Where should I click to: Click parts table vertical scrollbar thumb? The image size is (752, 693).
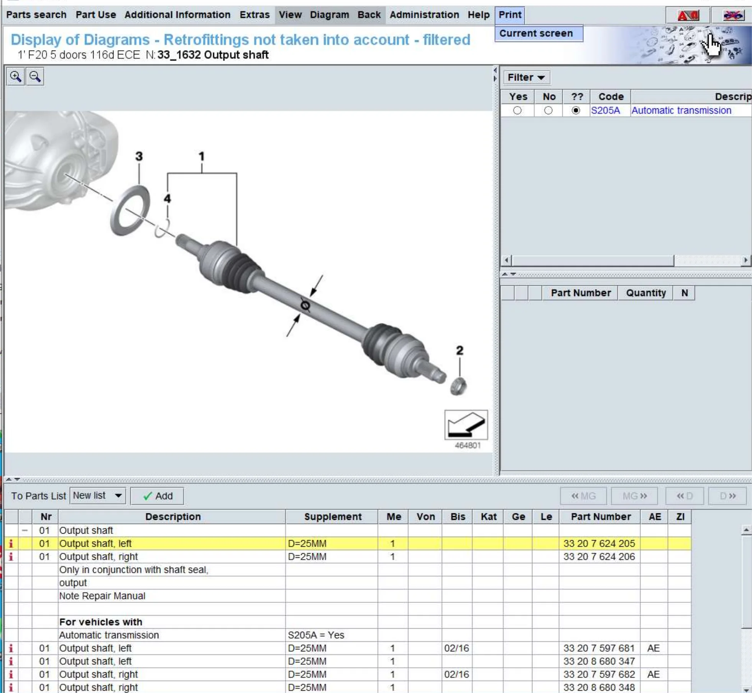[746, 582]
